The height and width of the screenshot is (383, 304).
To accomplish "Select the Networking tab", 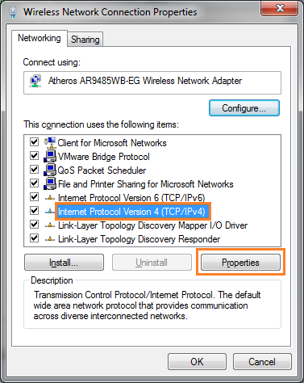I will click(40, 38).
